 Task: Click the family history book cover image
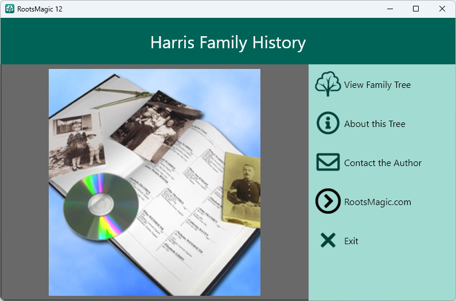click(x=154, y=183)
